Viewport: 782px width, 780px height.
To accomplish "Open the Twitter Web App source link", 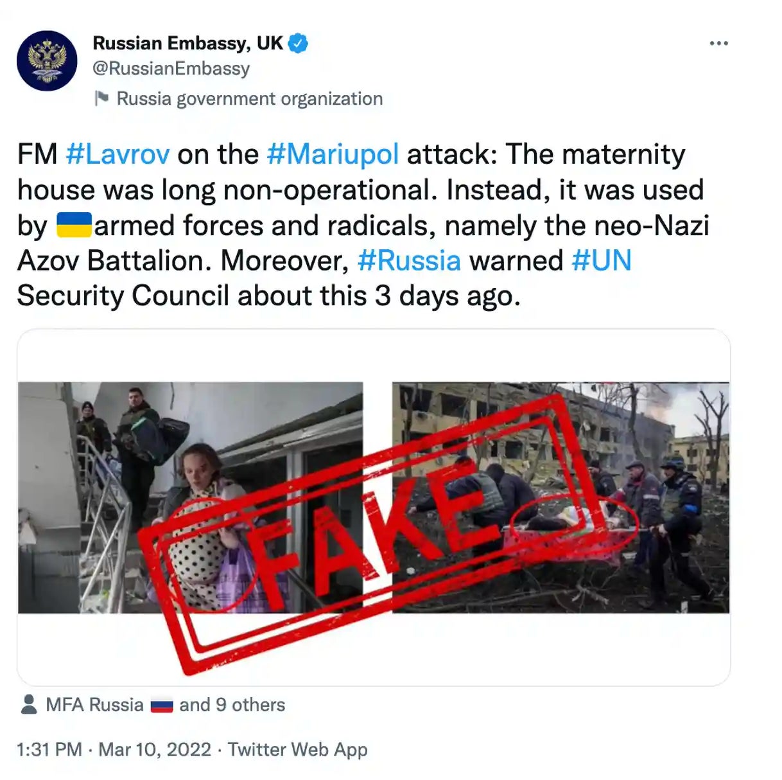I will pos(298,750).
